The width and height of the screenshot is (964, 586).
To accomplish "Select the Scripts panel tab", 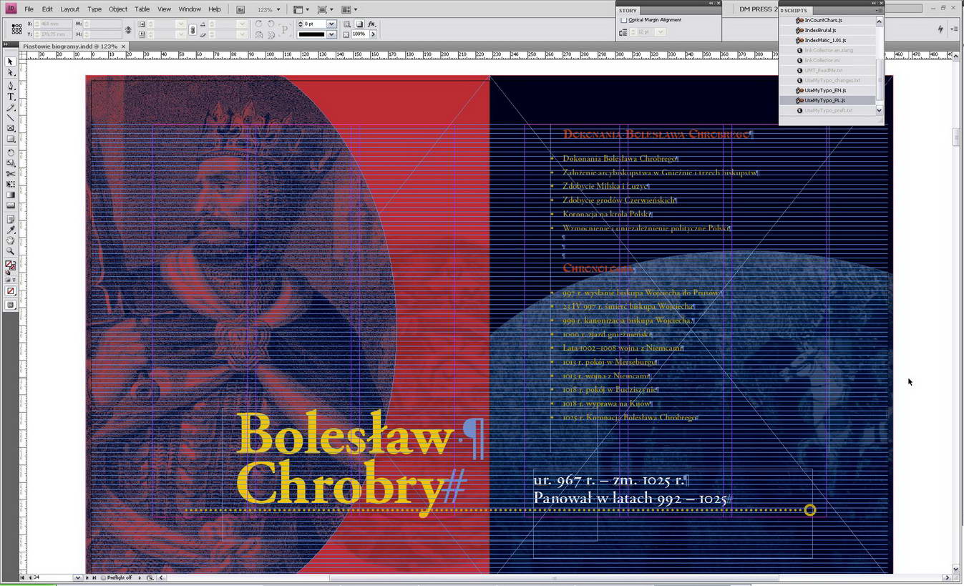I will click(x=794, y=11).
